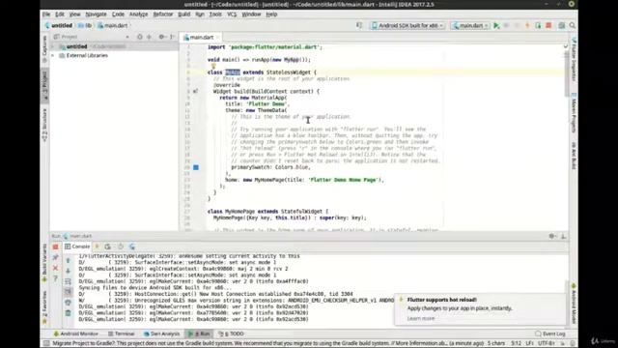Click the hot reload lightning icon next to Console
618x348 pixels.
(97, 246)
